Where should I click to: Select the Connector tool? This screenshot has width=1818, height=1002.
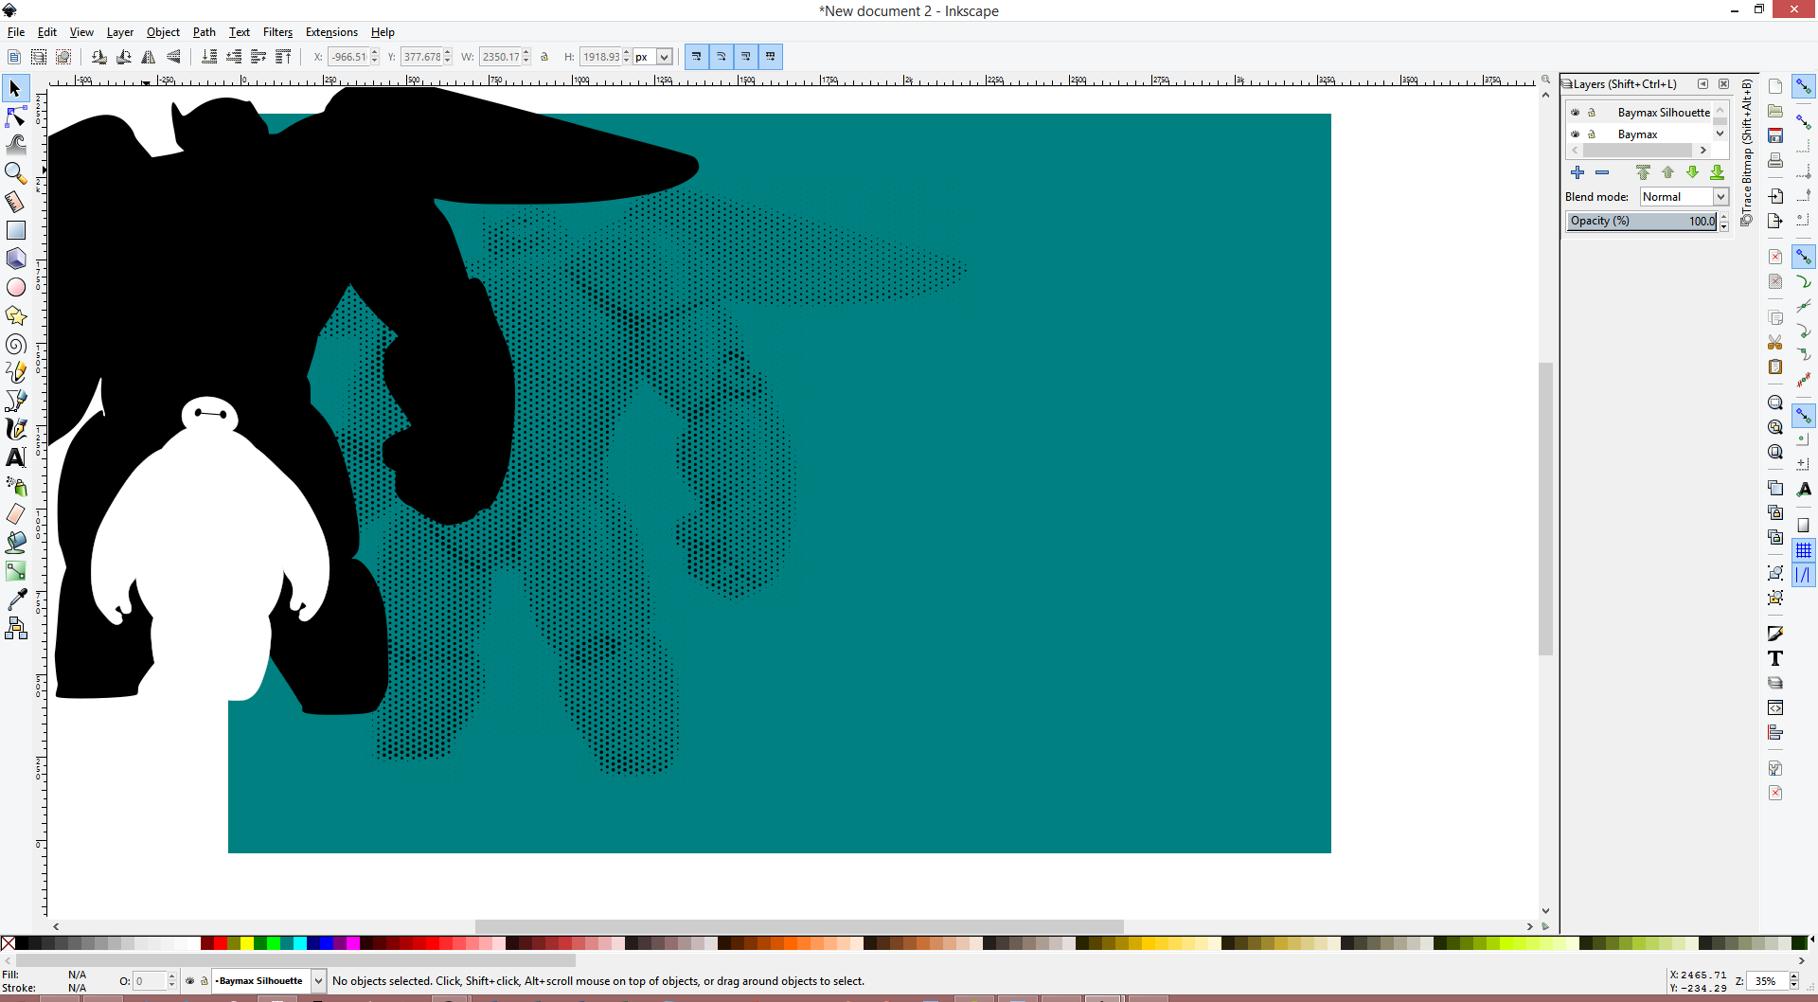pyautogui.click(x=15, y=628)
